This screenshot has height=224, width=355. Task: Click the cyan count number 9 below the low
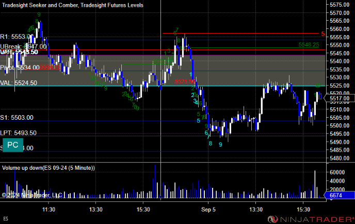pyautogui.click(x=220, y=145)
